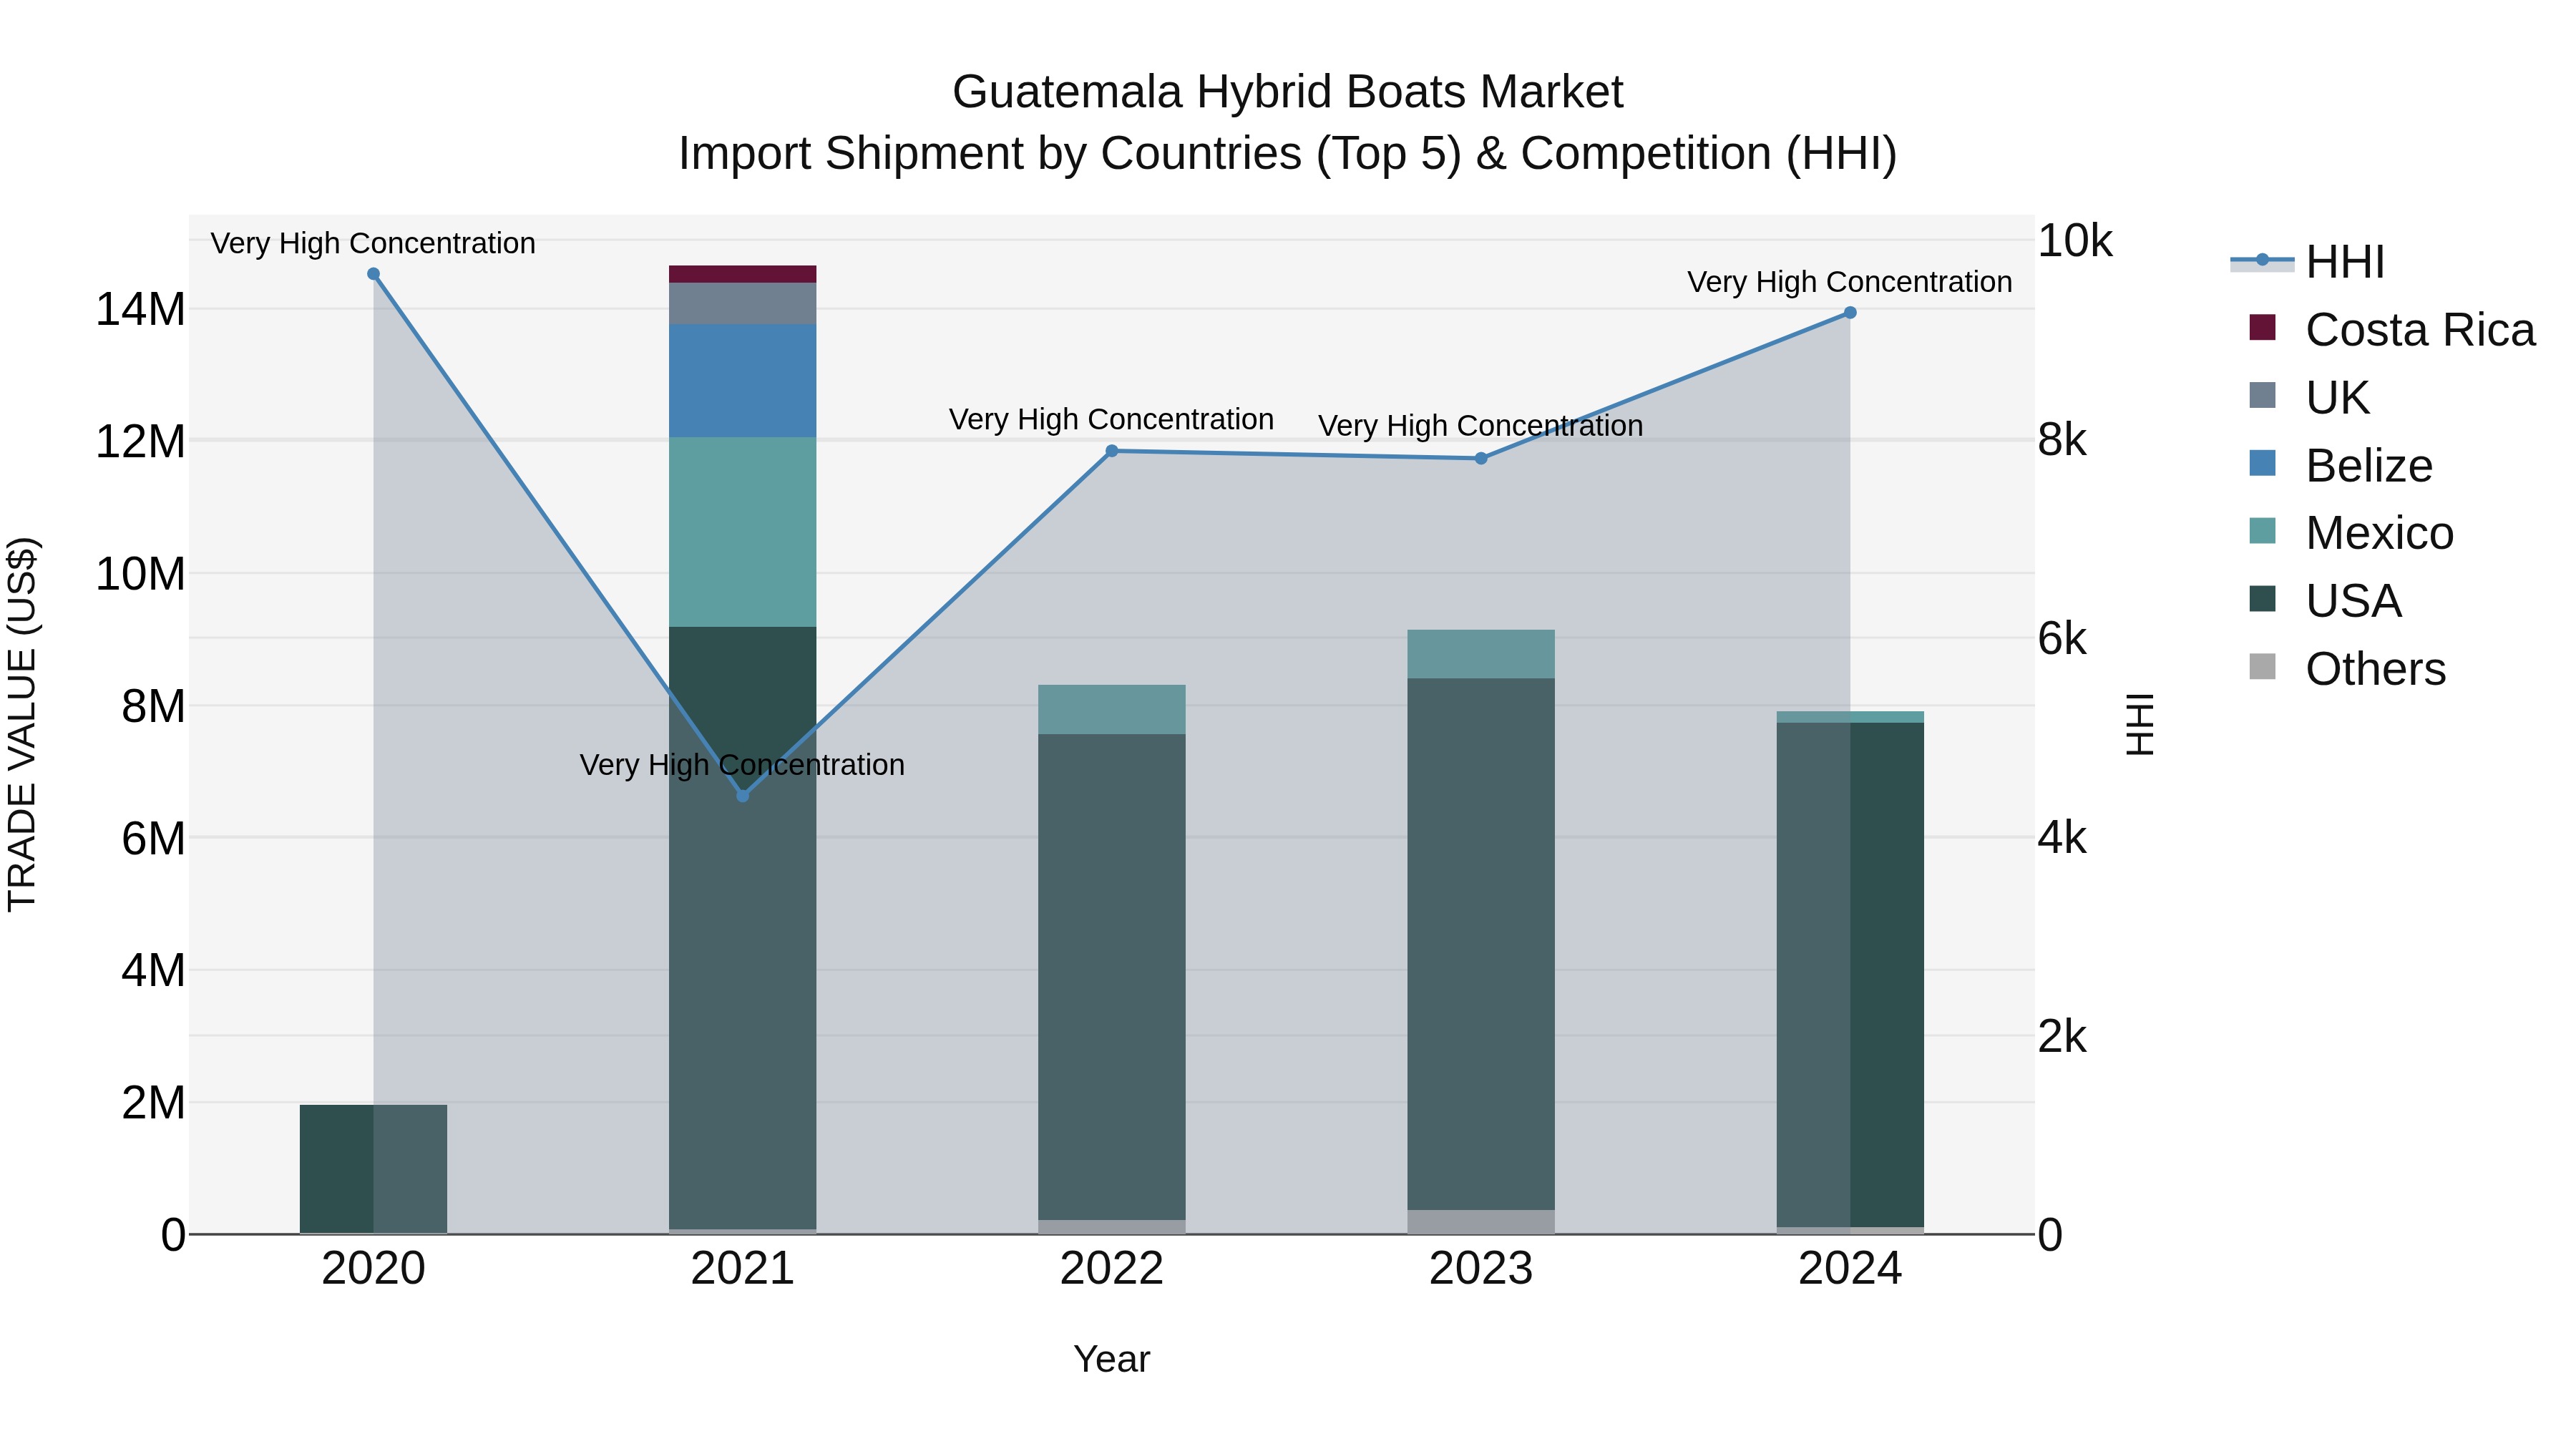Click the 2021 HHI data point

pyautogui.click(x=742, y=796)
